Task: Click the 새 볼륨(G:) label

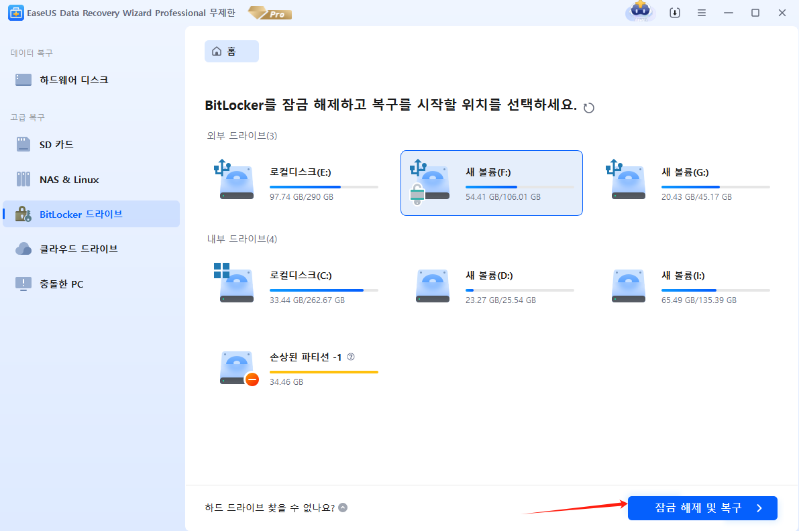Action: click(685, 172)
